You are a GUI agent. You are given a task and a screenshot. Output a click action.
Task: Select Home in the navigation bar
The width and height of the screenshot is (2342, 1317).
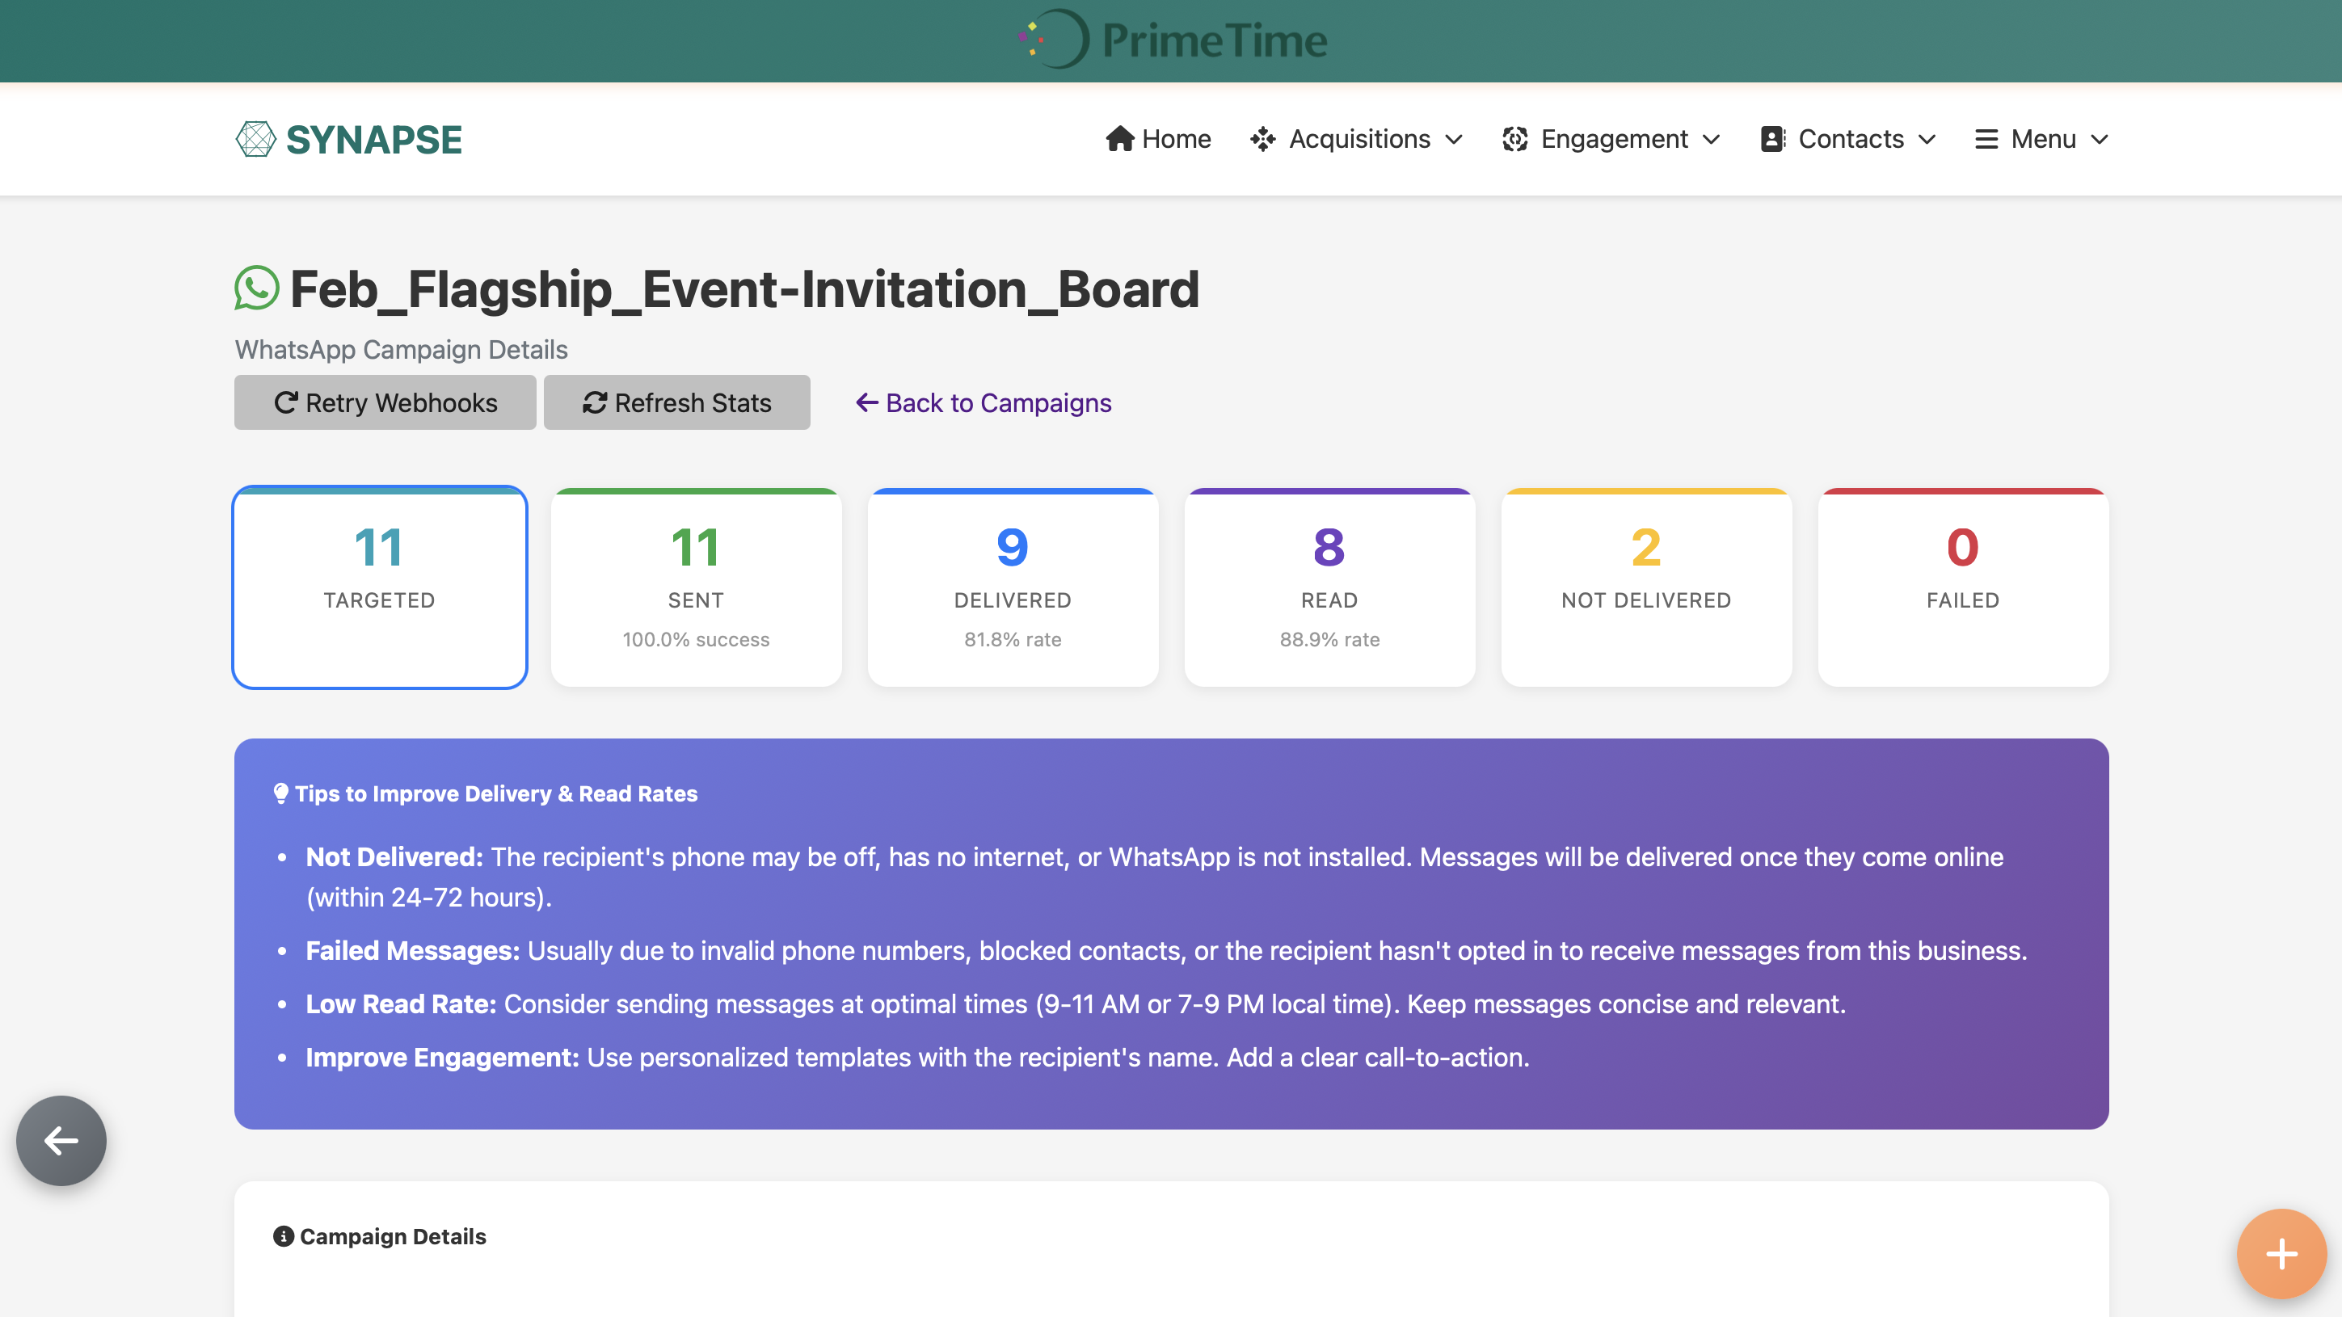1160,139
